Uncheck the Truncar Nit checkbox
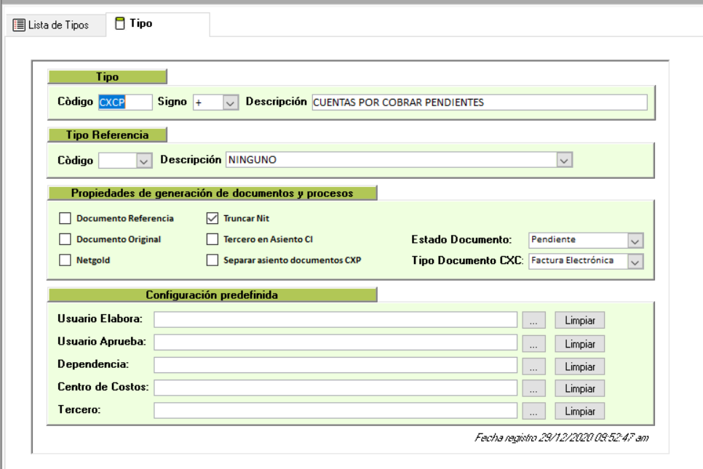 pos(213,218)
